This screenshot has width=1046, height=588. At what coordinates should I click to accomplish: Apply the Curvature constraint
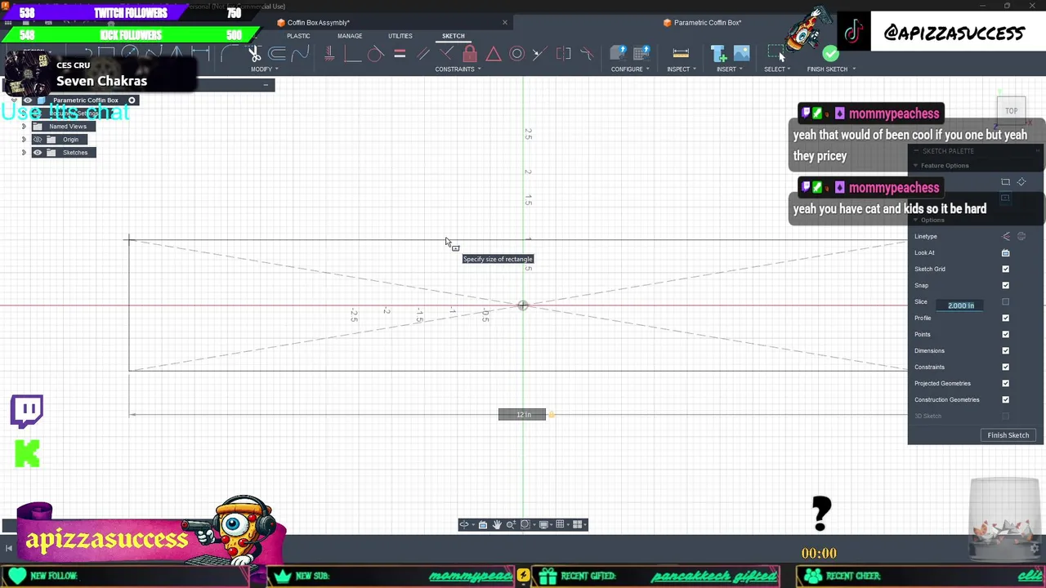pyautogui.click(x=587, y=55)
